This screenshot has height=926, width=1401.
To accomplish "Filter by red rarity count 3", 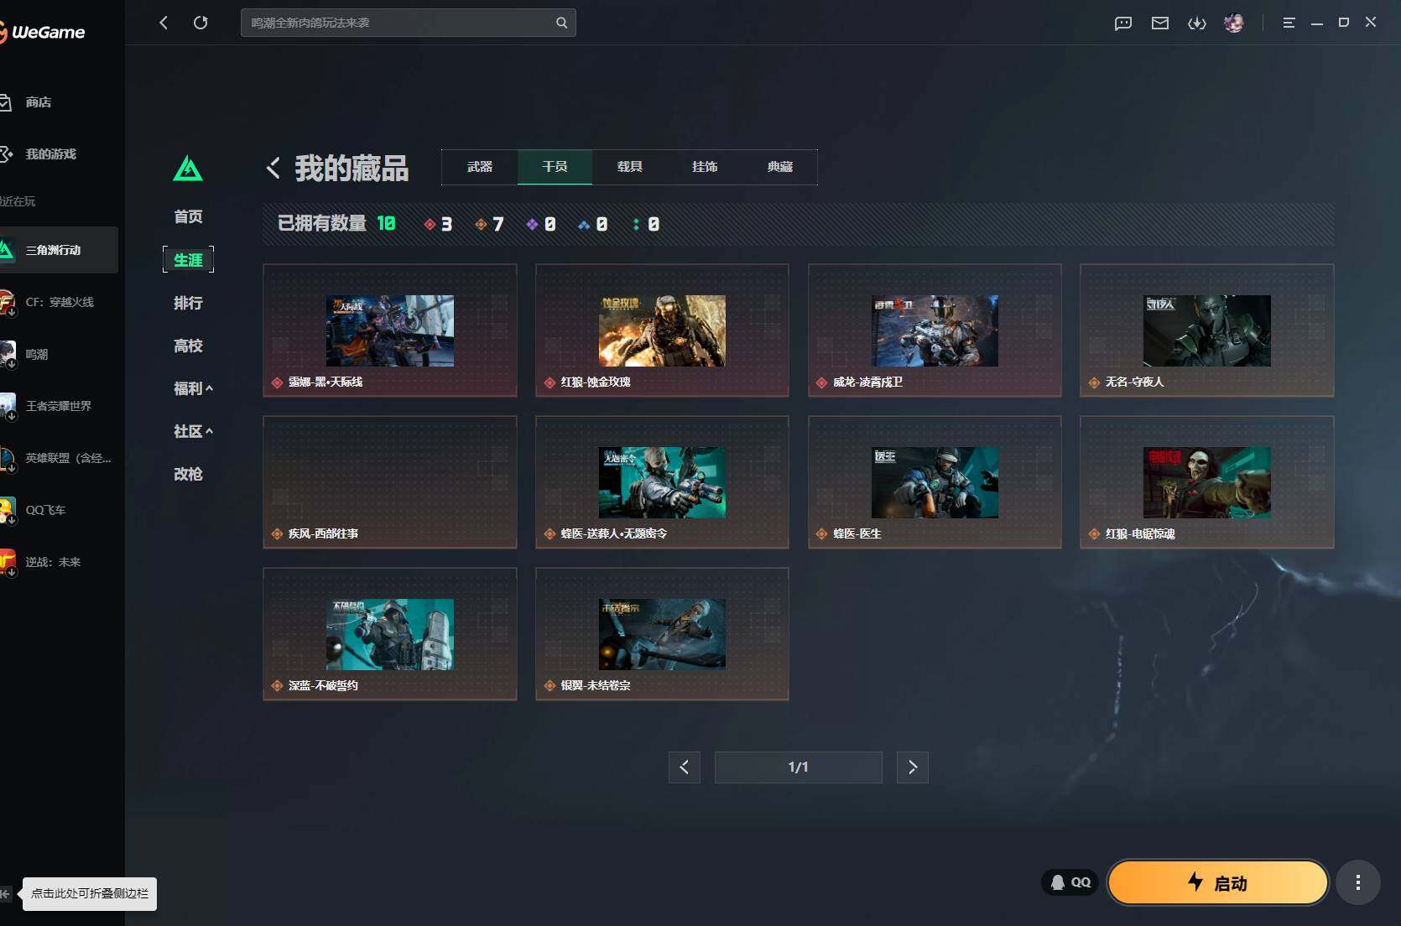I will 438,224.
